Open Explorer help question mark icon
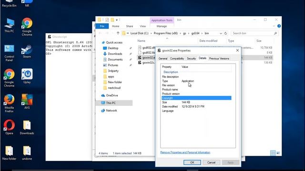This screenshot has height=171, width=305. click(x=279, y=26)
